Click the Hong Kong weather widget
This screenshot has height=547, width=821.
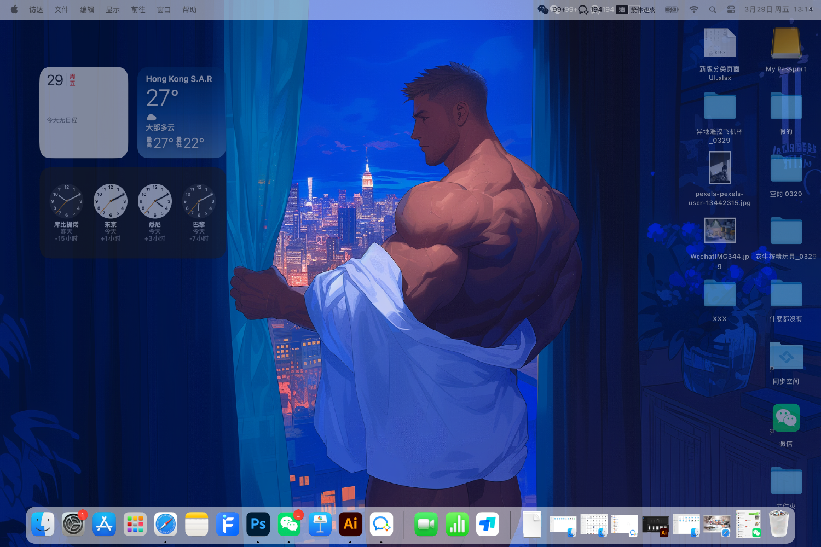[x=181, y=113]
